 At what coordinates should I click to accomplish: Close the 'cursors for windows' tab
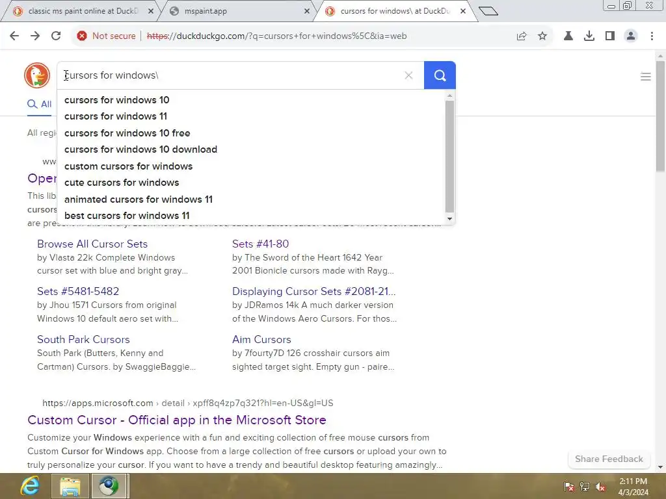point(463,12)
